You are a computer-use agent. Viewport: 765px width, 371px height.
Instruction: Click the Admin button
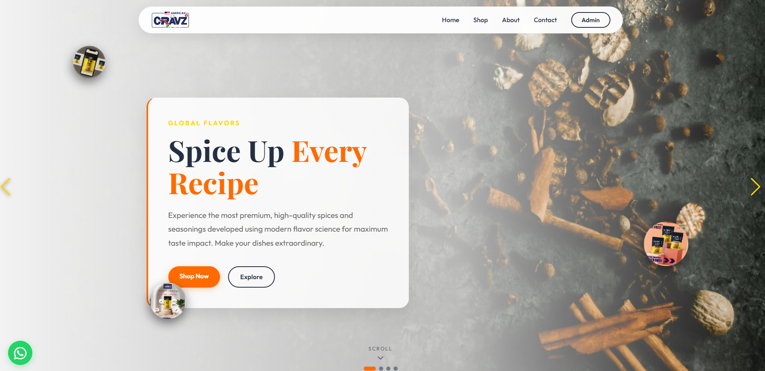coord(591,20)
